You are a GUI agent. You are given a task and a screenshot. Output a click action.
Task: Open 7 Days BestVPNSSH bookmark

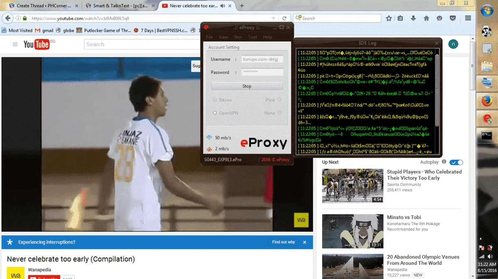[x=161, y=30]
